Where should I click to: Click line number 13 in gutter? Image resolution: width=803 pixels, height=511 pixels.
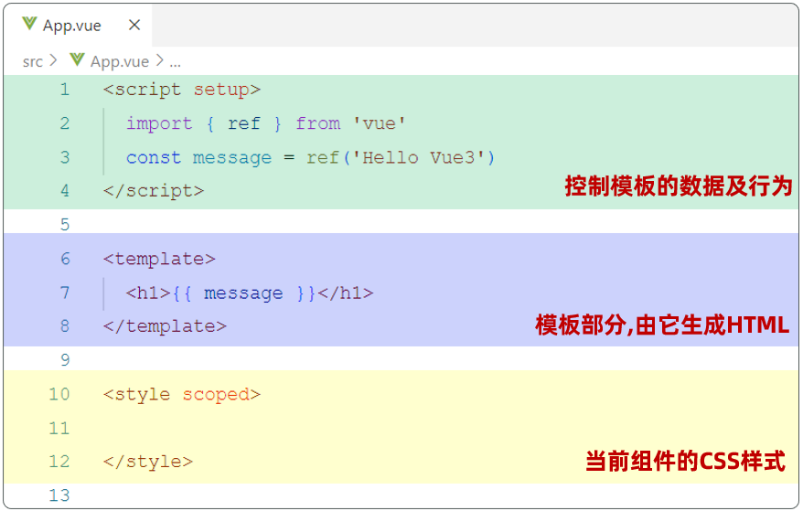59,495
